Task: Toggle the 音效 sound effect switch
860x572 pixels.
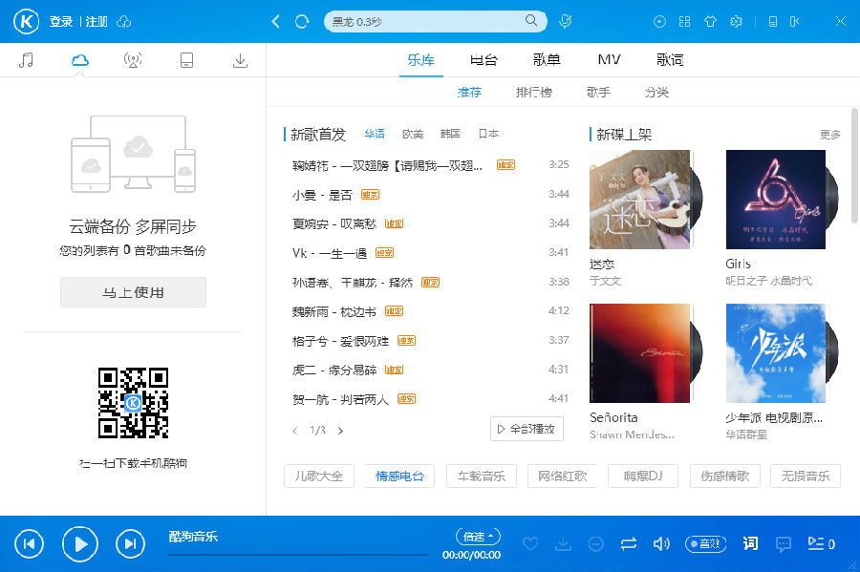Action: (706, 543)
